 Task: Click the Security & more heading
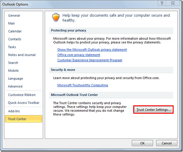pyautogui.click(x=63, y=70)
